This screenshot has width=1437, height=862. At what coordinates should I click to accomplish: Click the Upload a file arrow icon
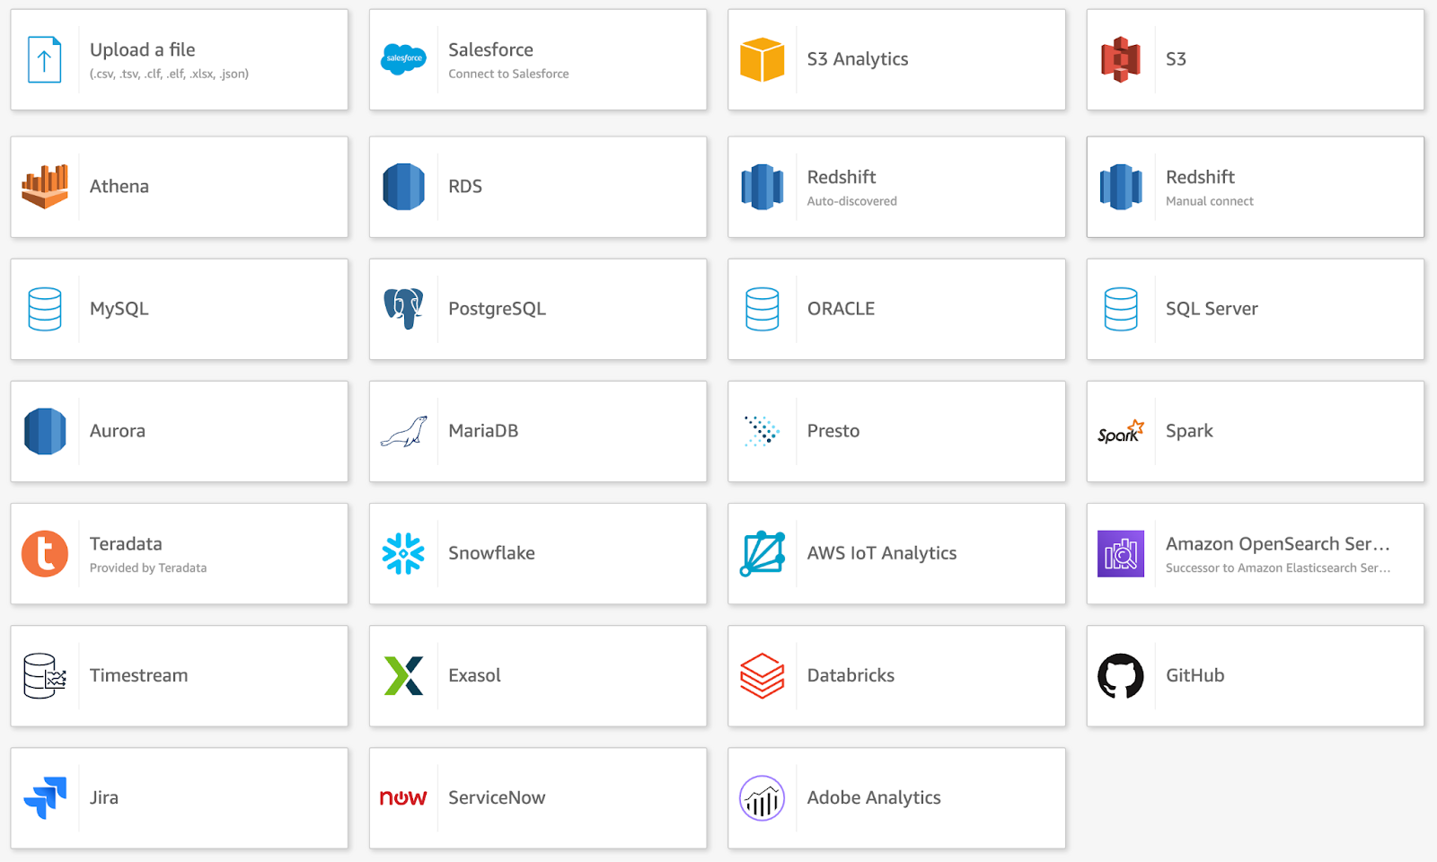pos(44,59)
